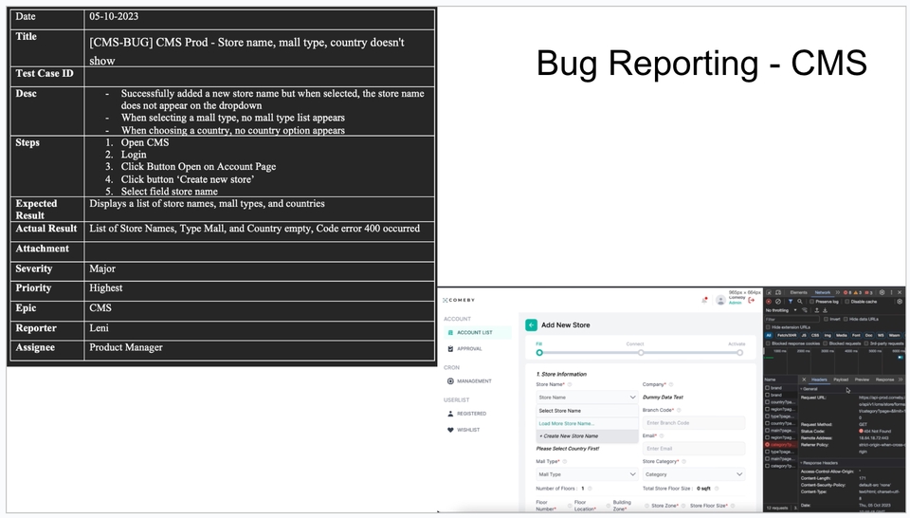Screen dimensions: 910x518
Task: Show more DevTools panels chevron
Action: click(x=837, y=293)
